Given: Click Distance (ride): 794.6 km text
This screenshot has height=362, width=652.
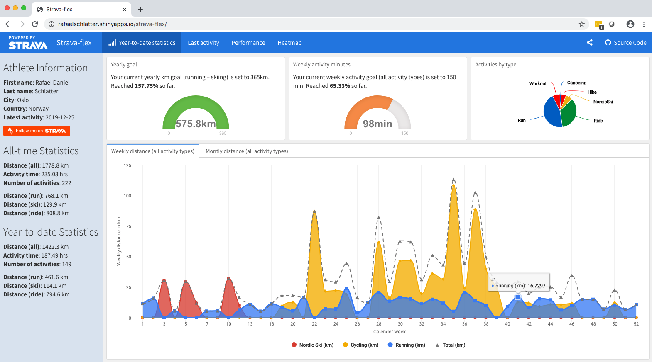Looking at the screenshot, I should coord(37,294).
